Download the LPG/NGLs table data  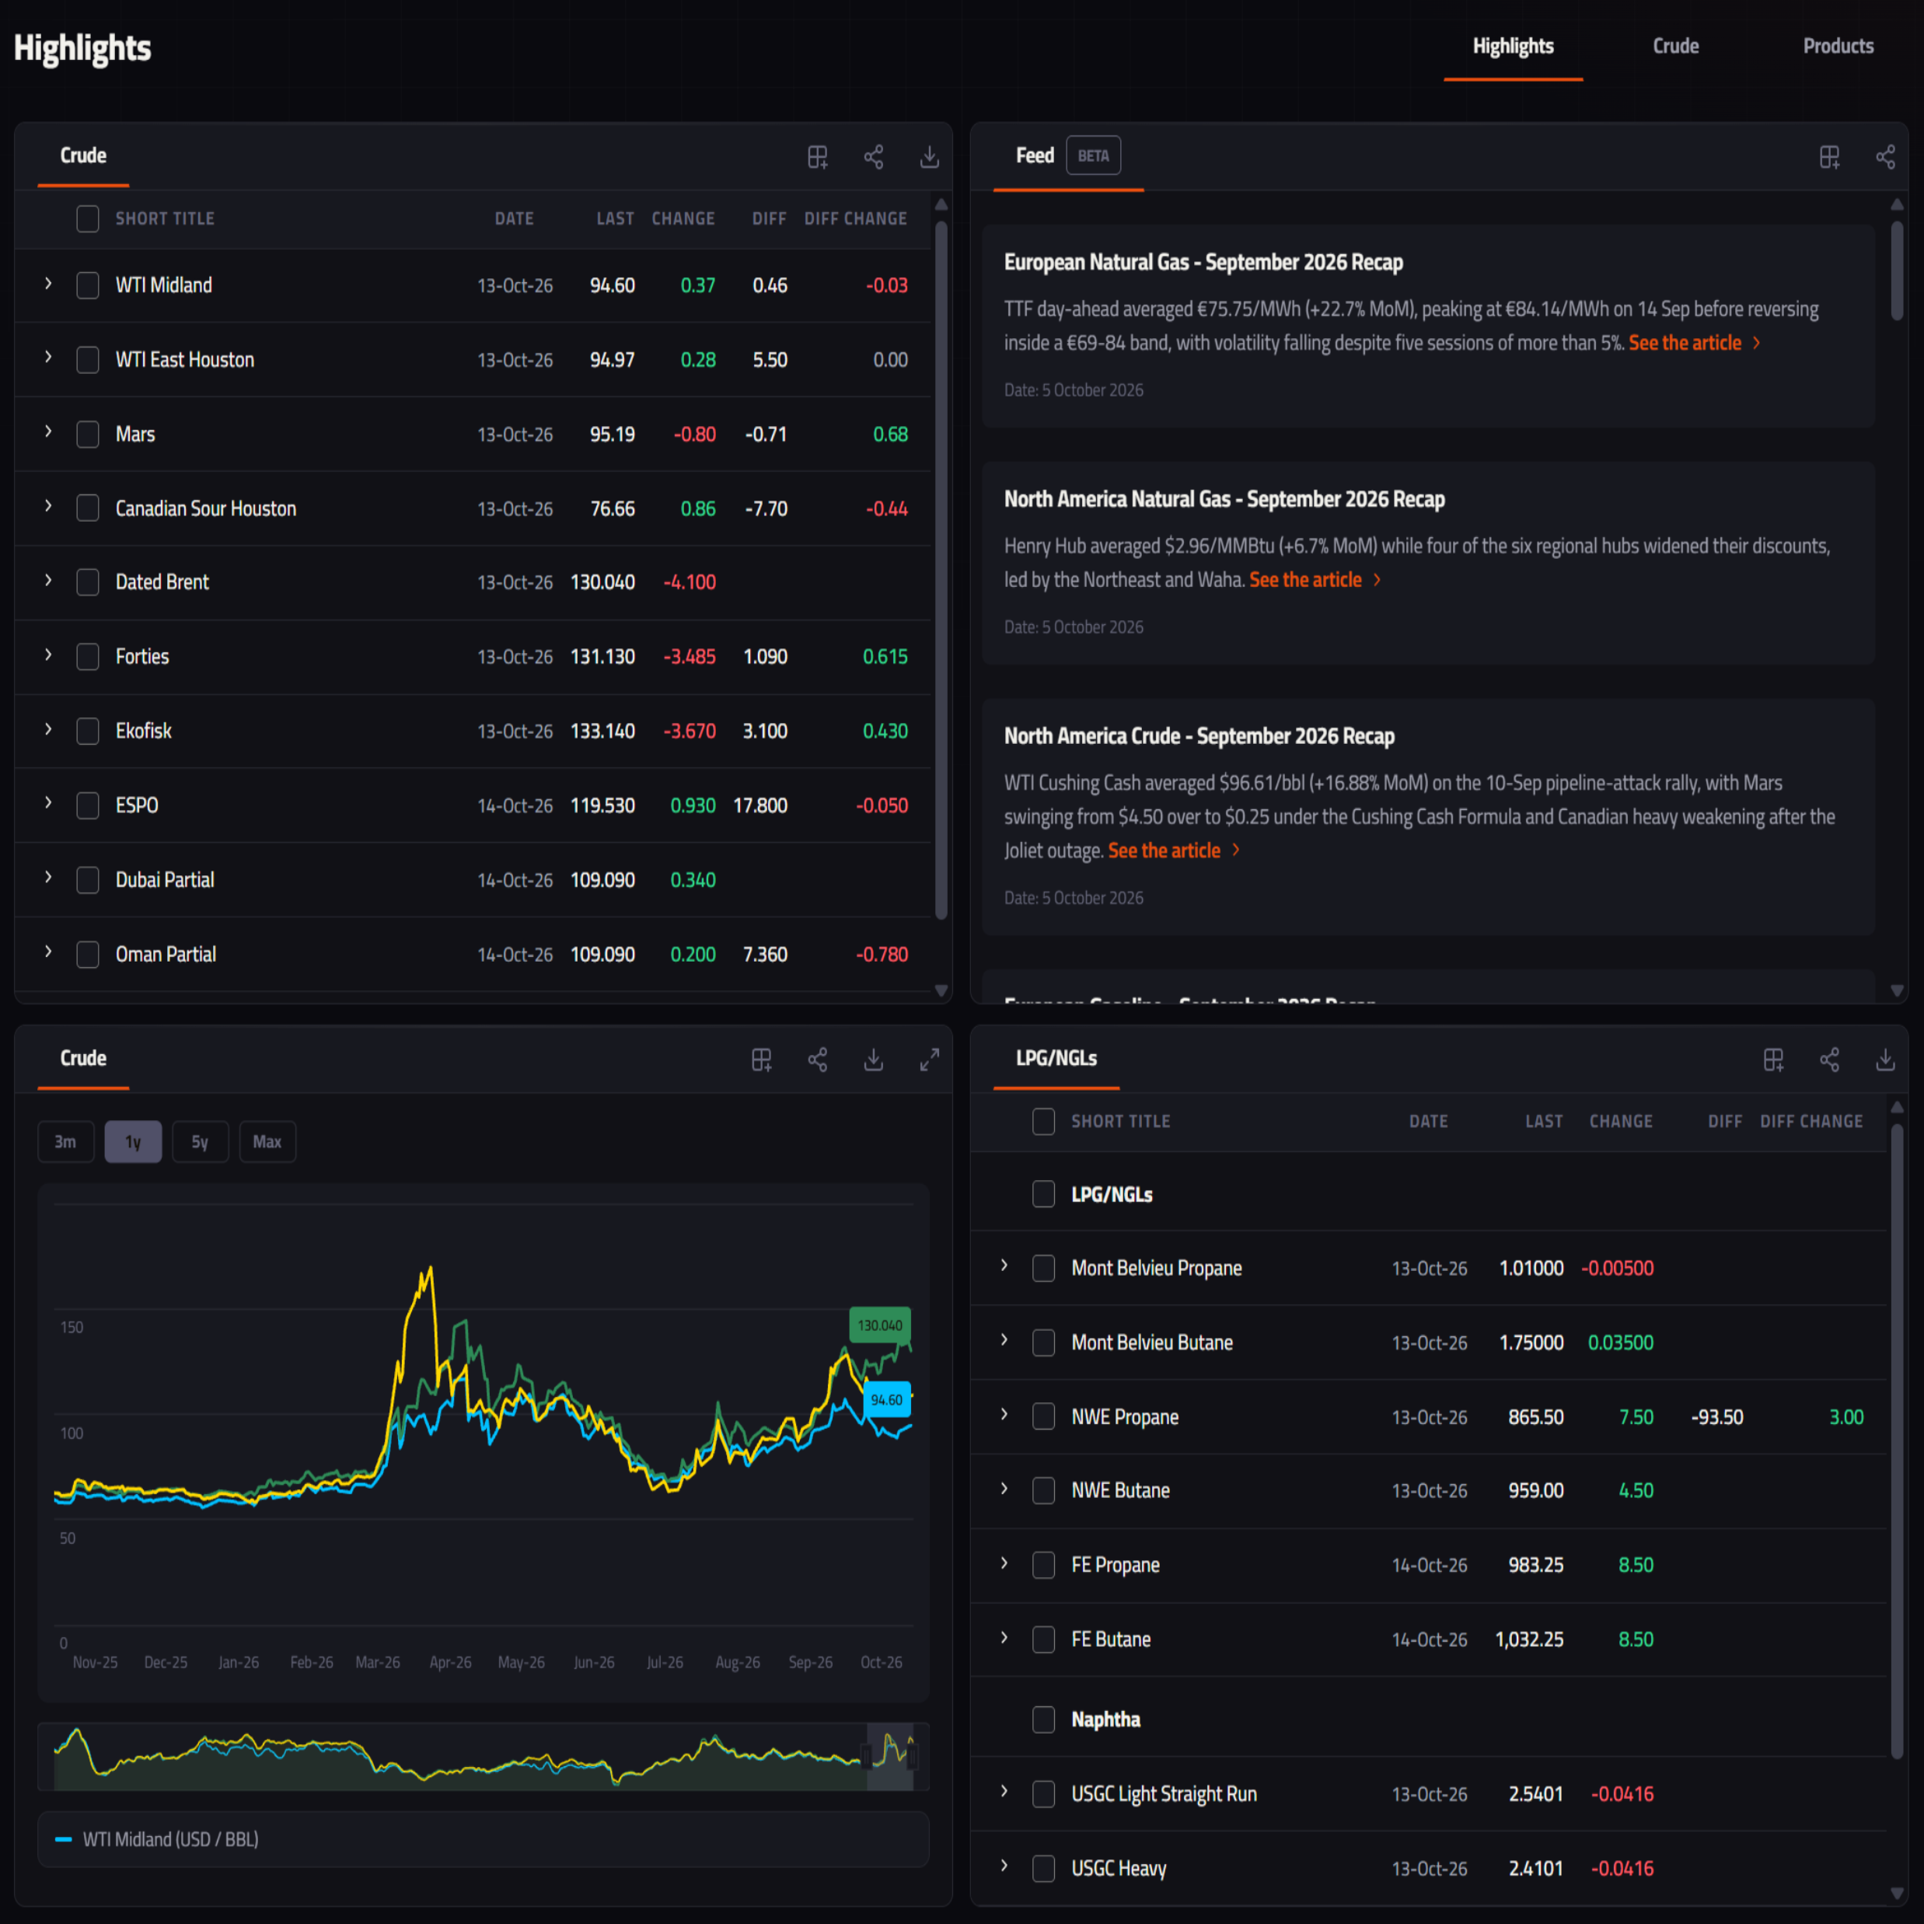click(x=1885, y=1060)
